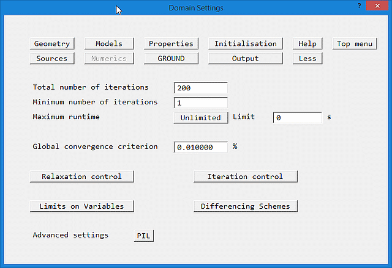
Task: Switch to the Models panel
Action: (108, 44)
